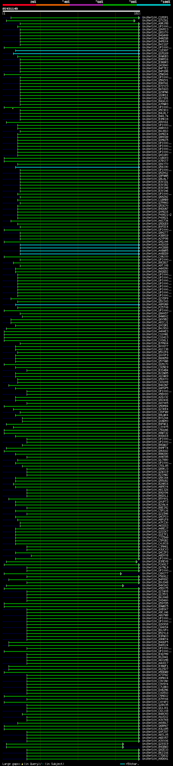The width and height of the screenshot is (173, 766).
Task: Select label UniRef100_B3MKI8
Action: click(x=155, y=119)
